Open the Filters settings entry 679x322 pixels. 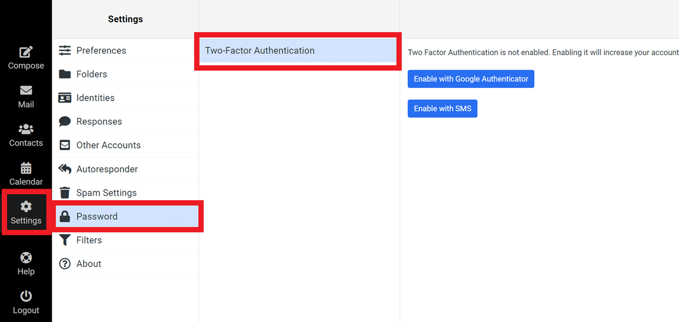(125, 240)
